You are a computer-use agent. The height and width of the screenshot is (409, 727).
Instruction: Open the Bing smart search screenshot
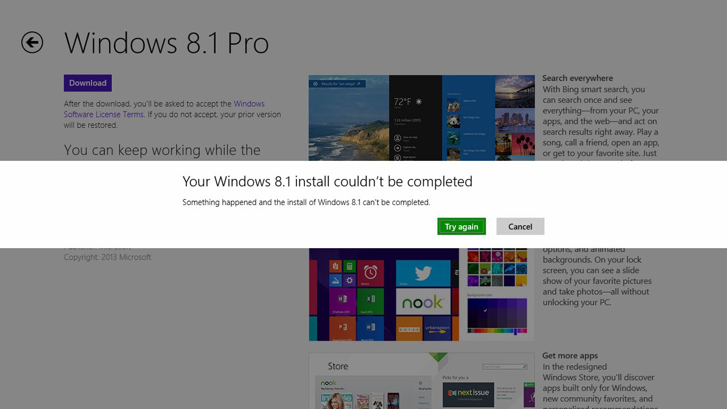421,118
